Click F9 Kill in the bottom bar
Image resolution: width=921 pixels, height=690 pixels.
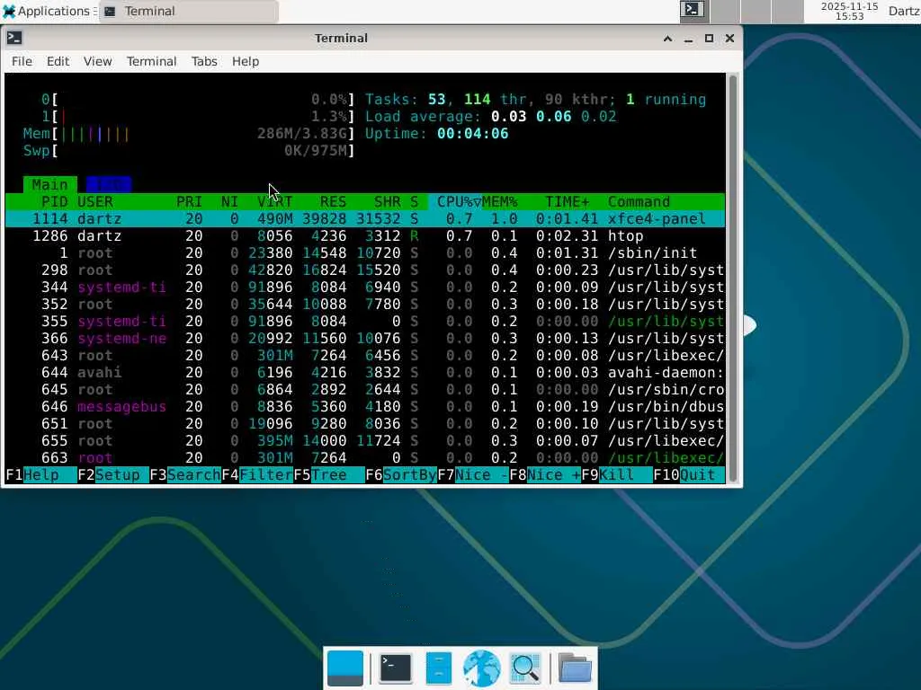(x=617, y=474)
